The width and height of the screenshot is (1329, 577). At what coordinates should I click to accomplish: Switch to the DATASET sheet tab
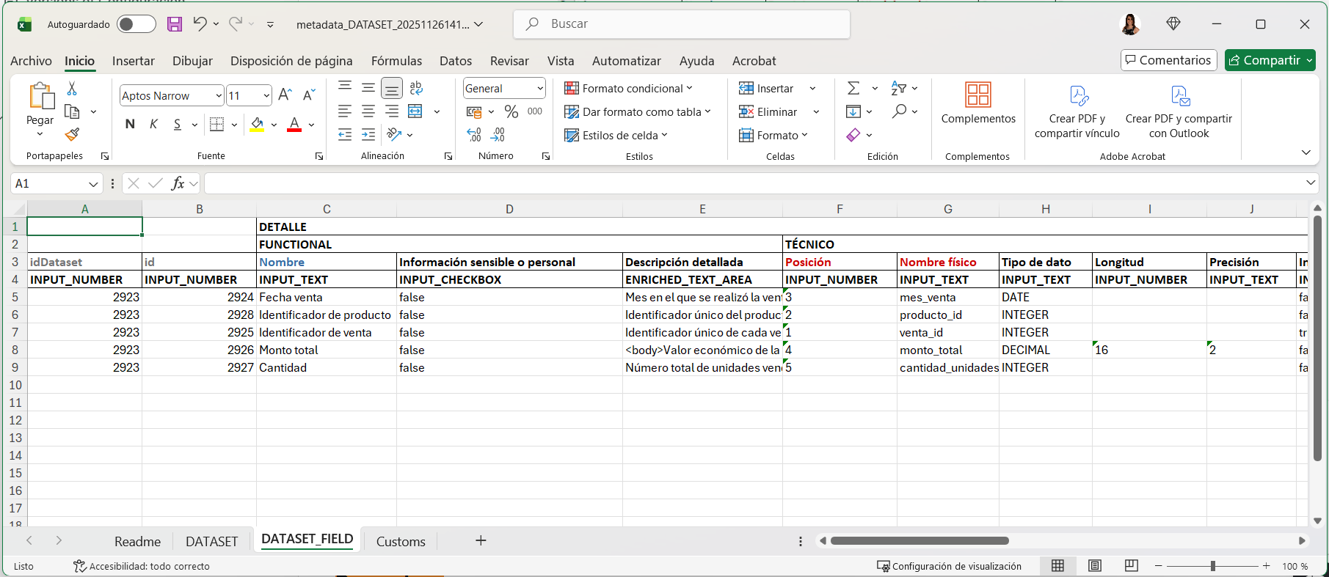[211, 541]
